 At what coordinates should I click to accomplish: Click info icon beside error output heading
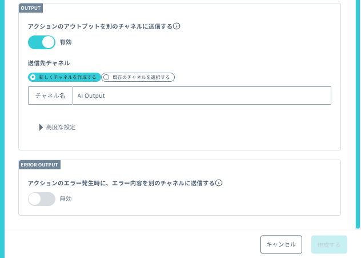[219, 183]
